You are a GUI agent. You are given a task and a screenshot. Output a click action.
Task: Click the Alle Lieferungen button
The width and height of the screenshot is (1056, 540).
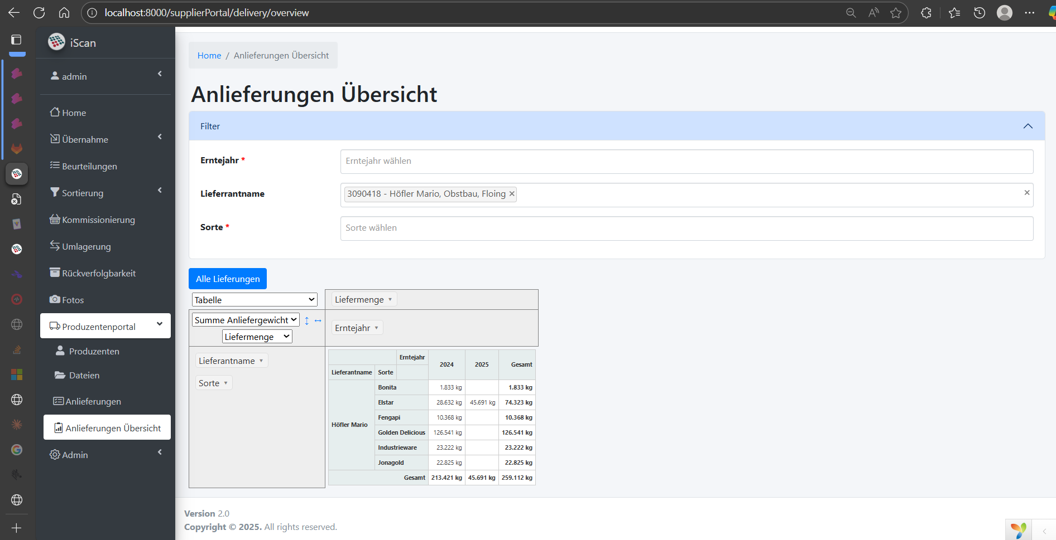pos(228,279)
